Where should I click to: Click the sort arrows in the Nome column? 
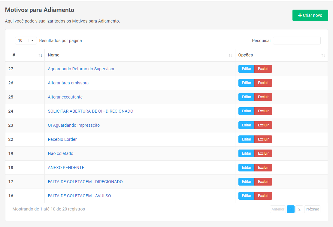(x=231, y=55)
